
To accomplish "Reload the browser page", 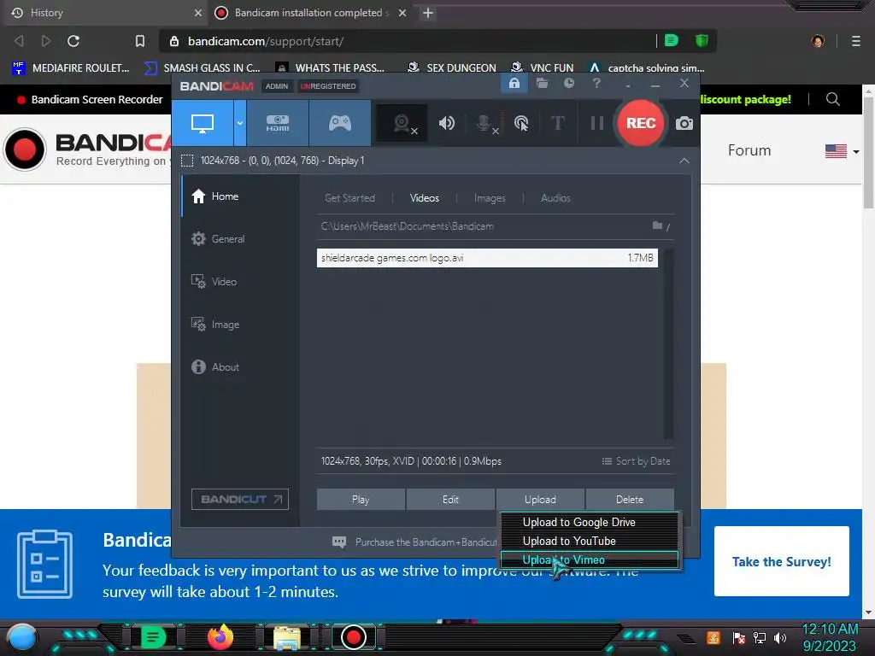I will pyautogui.click(x=73, y=41).
